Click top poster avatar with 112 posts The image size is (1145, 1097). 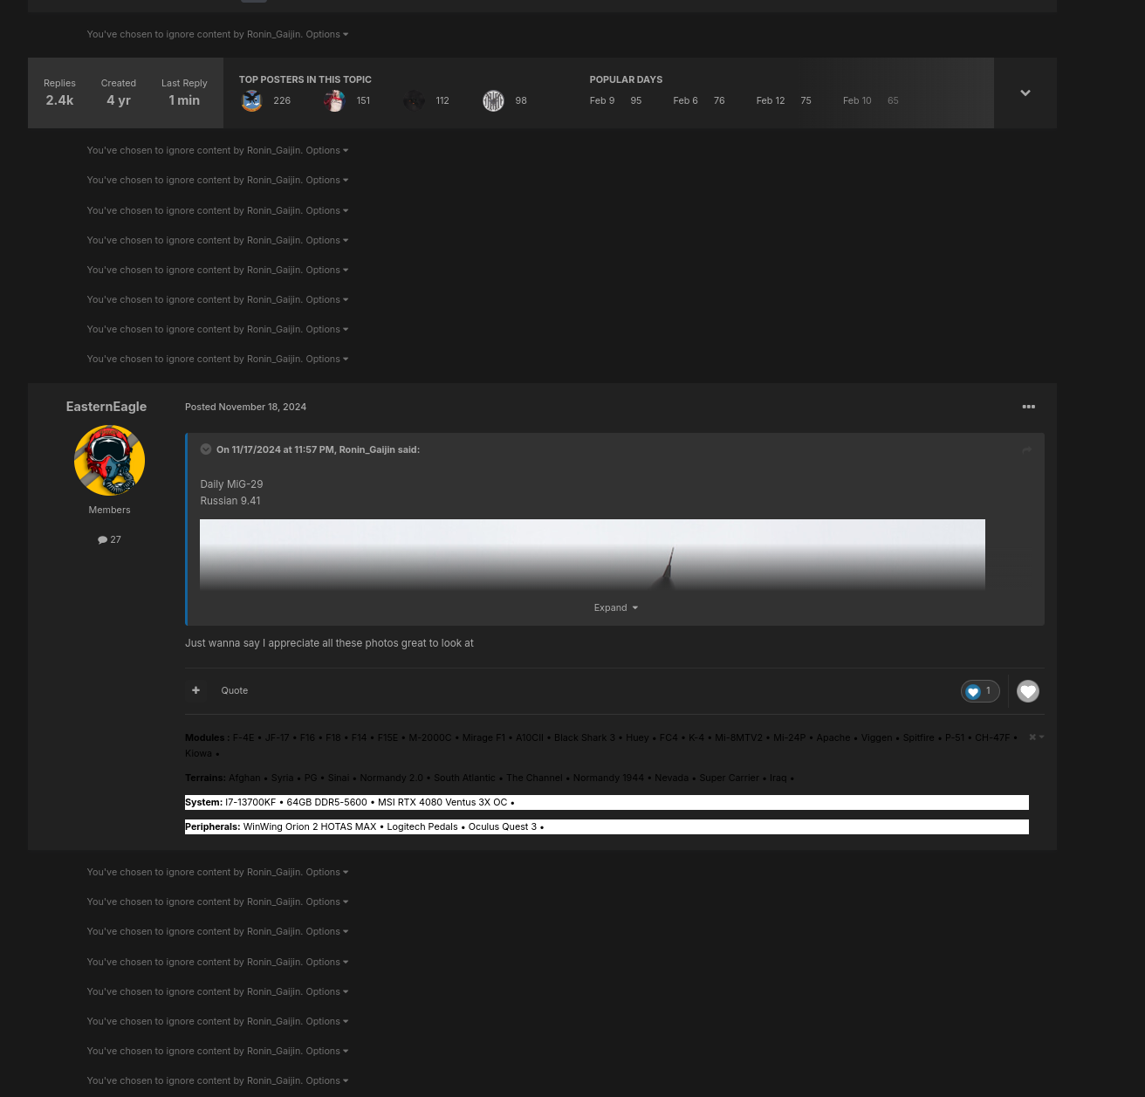click(414, 101)
